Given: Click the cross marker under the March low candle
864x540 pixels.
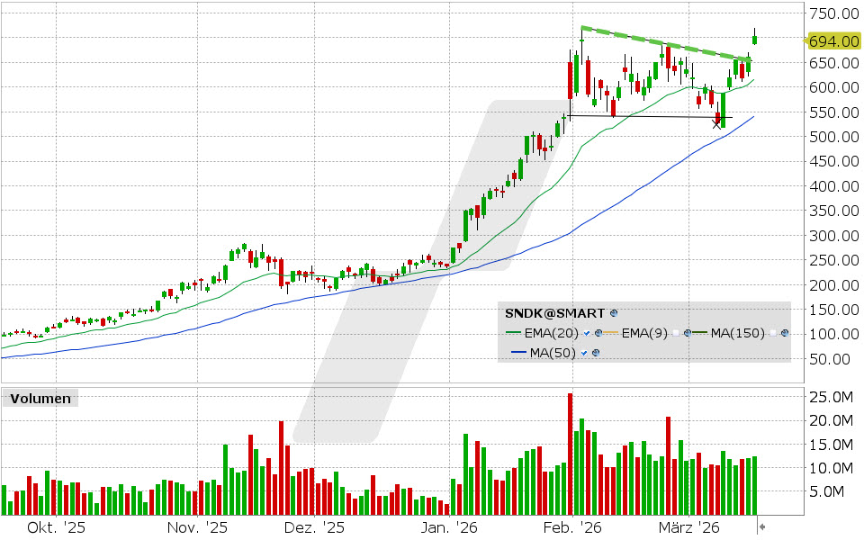Looking at the screenshot, I should tap(716, 124).
